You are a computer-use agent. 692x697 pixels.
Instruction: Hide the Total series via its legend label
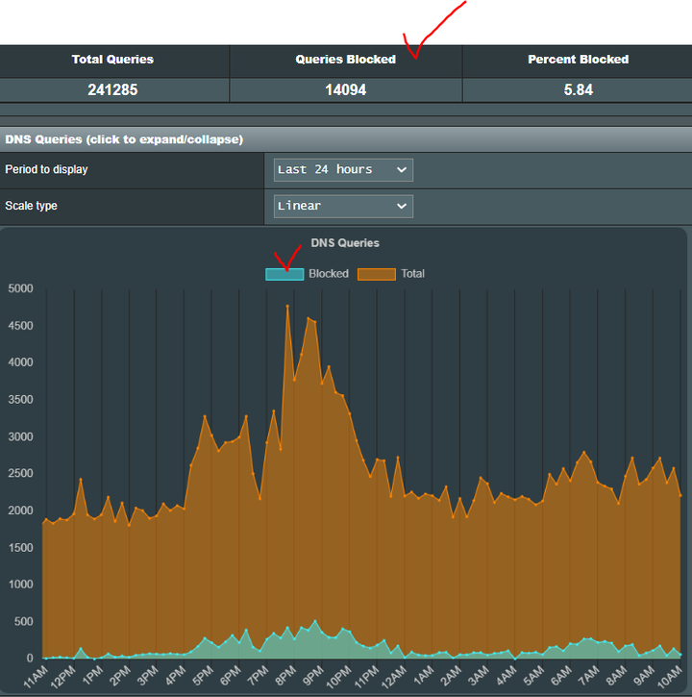(x=412, y=274)
